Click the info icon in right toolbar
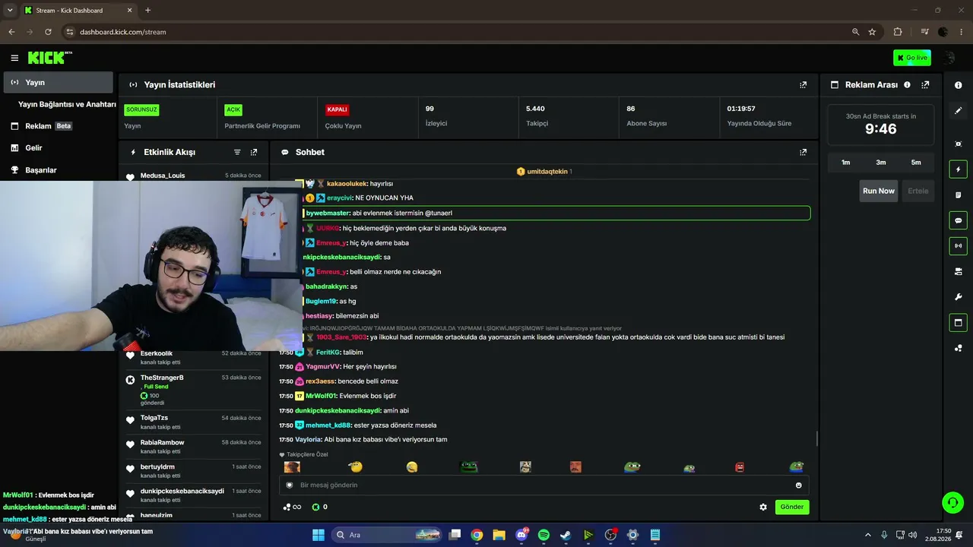 tap(958, 85)
